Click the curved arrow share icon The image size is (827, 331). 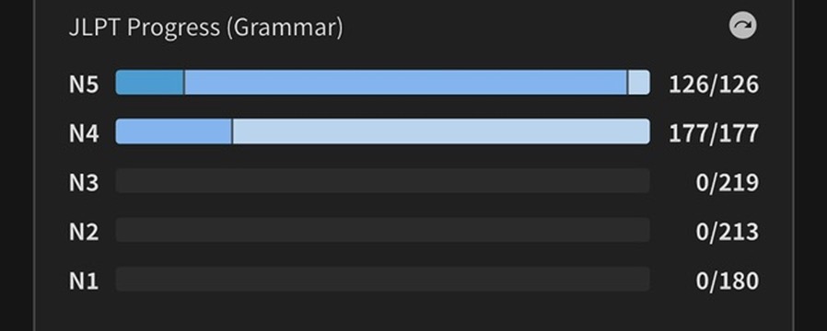point(742,26)
